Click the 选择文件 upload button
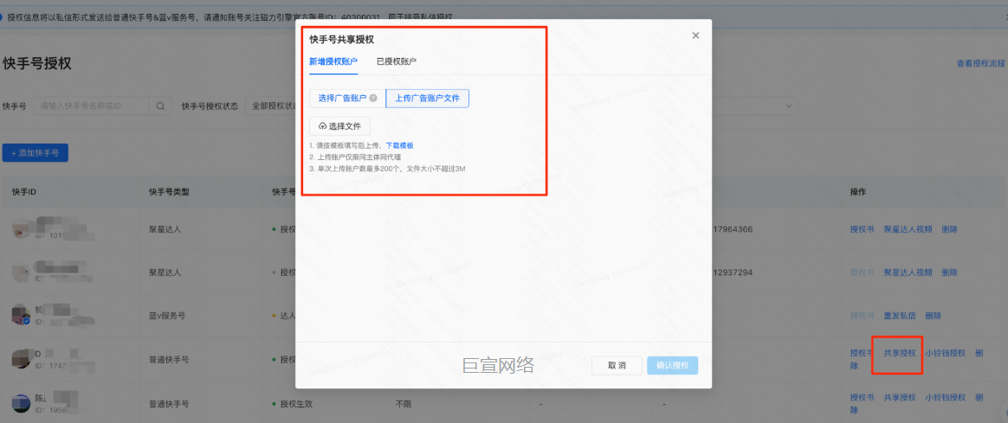The height and width of the screenshot is (423, 1008). (x=339, y=126)
